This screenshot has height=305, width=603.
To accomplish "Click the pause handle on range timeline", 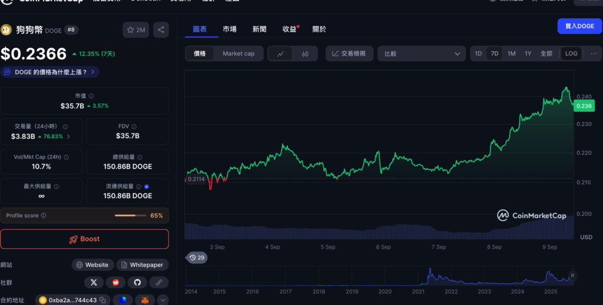I will click(x=572, y=276).
